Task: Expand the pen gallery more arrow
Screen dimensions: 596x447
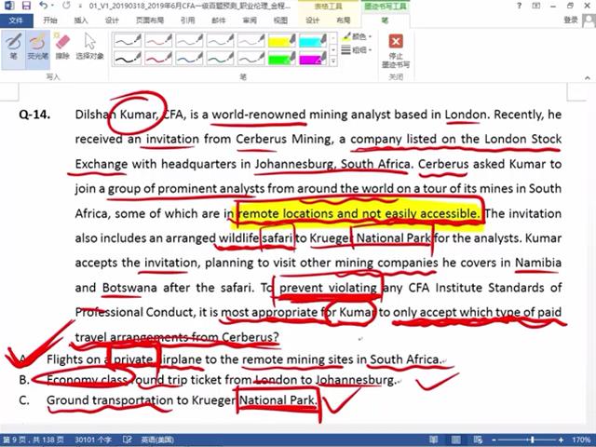Action: pyautogui.click(x=333, y=61)
